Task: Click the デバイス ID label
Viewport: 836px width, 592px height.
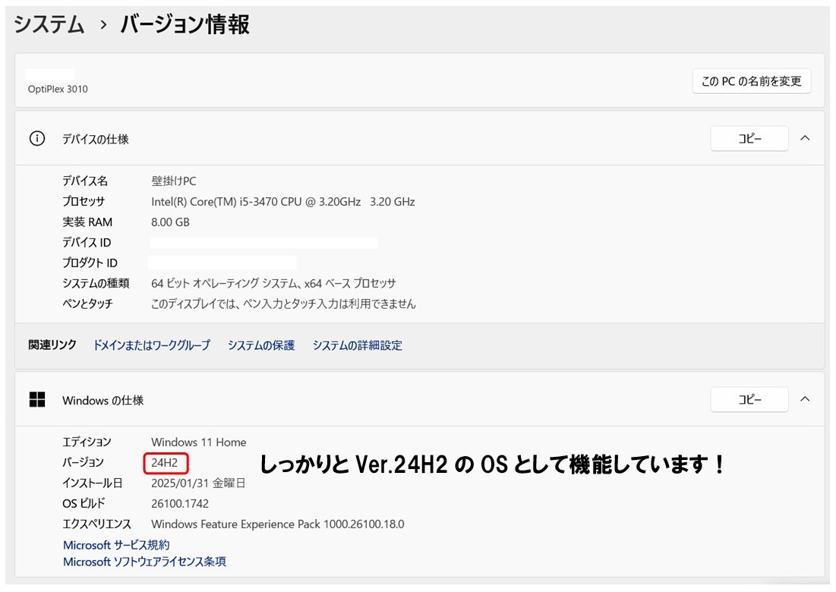Action: [87, 242]
